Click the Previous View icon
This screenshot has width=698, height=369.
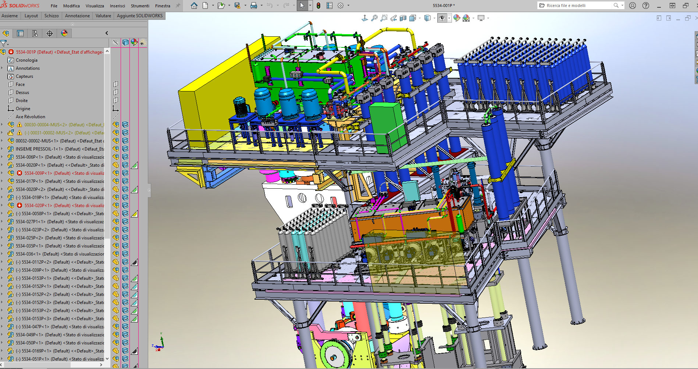393,18
